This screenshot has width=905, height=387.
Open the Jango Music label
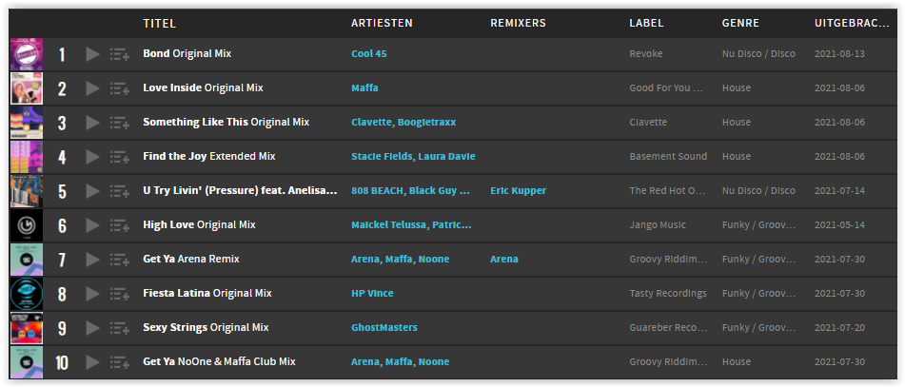658,225
